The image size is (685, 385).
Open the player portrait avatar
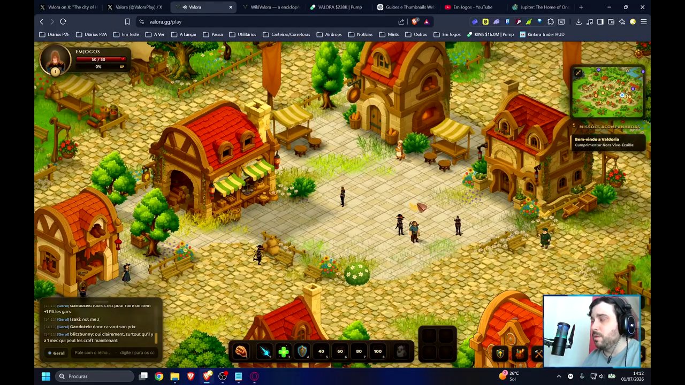[55, 59]
